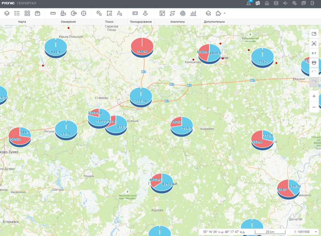Select the all-red pie chart labeled 144.6
The width and height of the screenshot is (321, 236).
pos(142,48)
